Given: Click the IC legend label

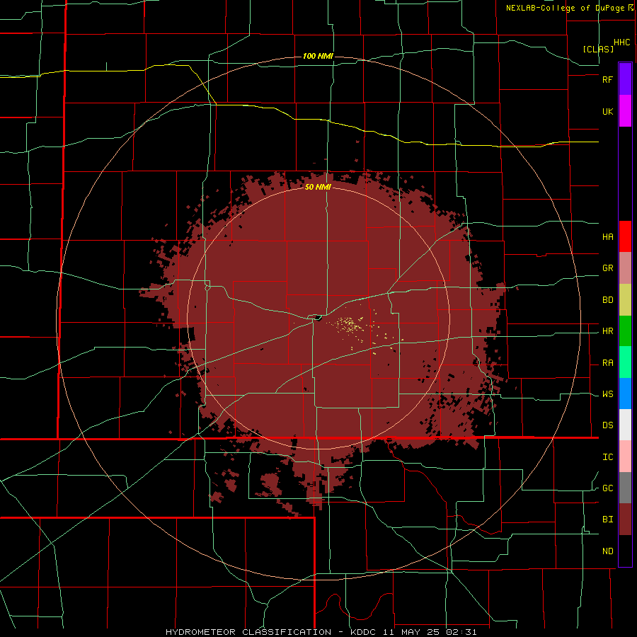Looking at the screenshot, I should point(607,457).
